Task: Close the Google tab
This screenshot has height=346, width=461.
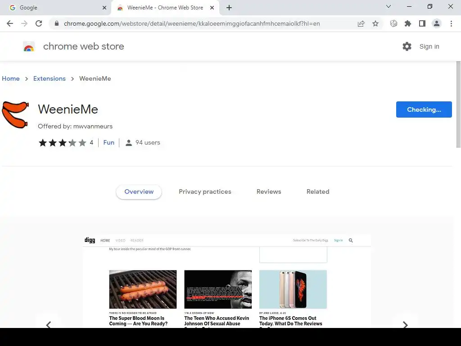Action: (104, 8)
